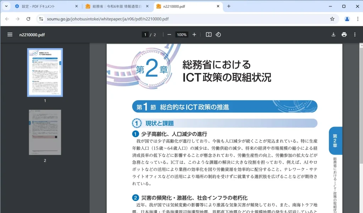This screenshot has width=363, height=213.
Task: Download the PDF file
Action: click(333, 34)
